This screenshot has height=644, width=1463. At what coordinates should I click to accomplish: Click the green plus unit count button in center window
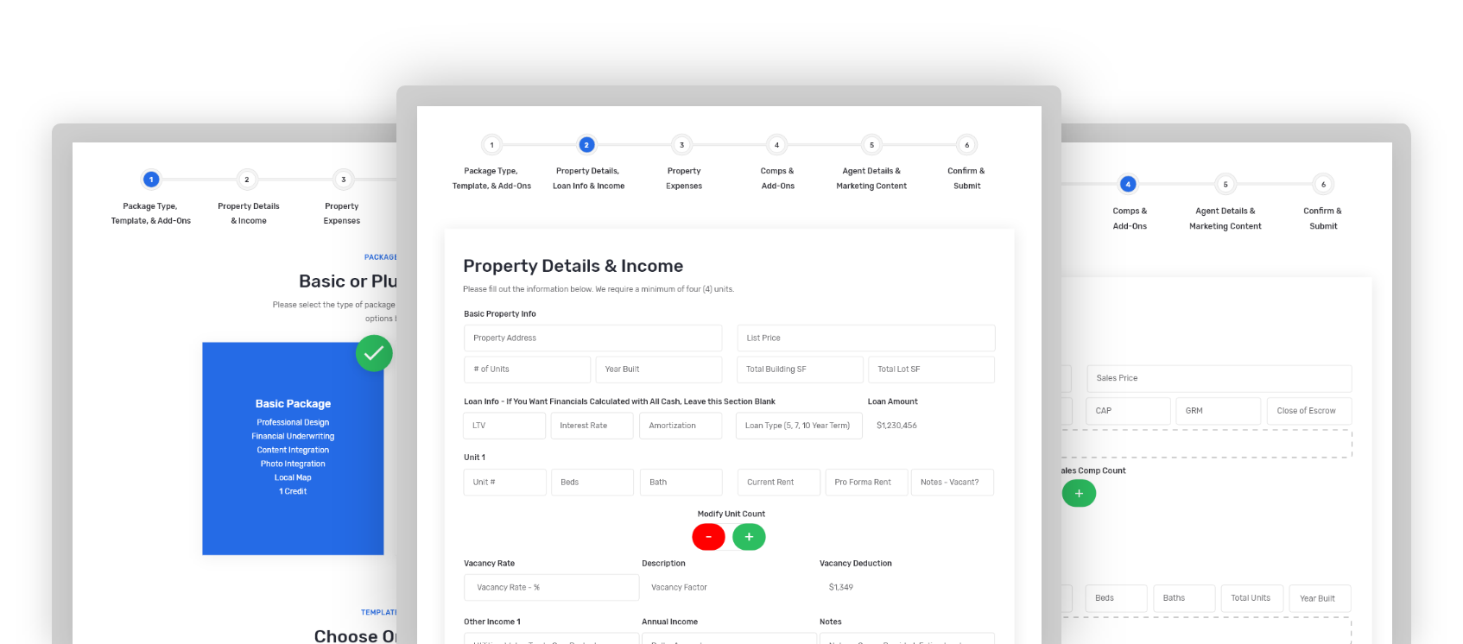pos(749,537)
